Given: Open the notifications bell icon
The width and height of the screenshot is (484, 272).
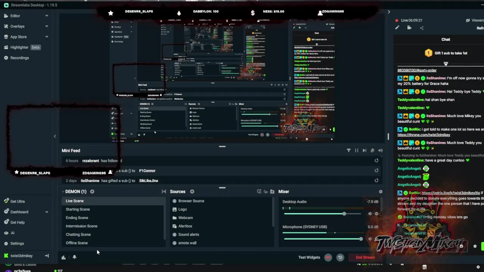Looking at the screenshot, I should (74, 257).
